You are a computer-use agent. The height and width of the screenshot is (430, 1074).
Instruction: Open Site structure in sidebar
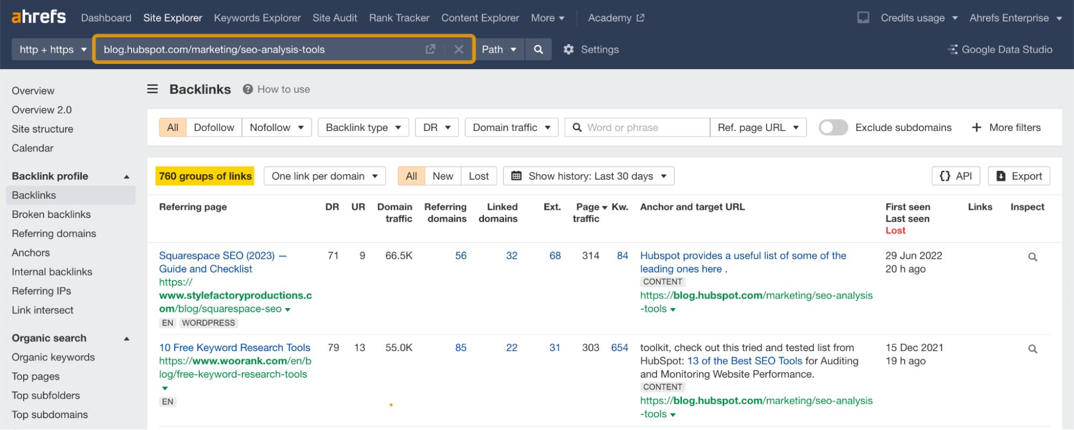tap(42, 129)
